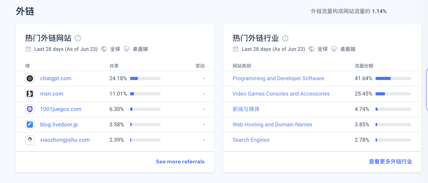Click the msn.com favicon icon
The width and height of the screenshot is (428, 183).
[x=30, y=94]
